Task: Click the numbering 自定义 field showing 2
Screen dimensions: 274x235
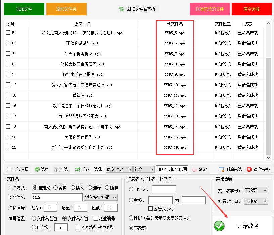Action: [61, 227]
